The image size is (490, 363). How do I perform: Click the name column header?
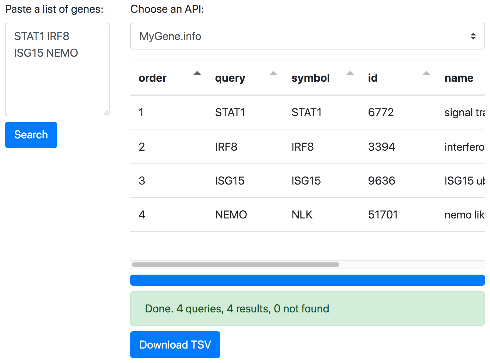(459, 78)
